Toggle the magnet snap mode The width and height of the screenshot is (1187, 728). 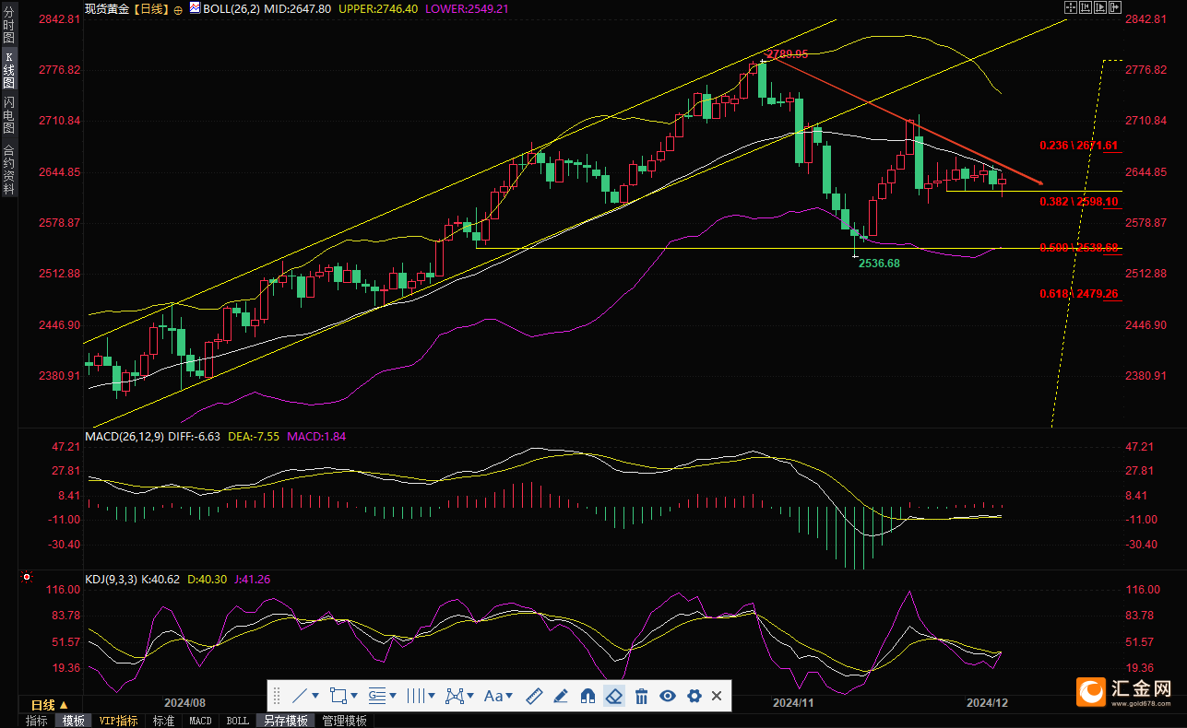pyautogui.click(x=588, y=696)
